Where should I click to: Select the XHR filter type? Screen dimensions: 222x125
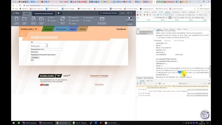click(170, 18)
